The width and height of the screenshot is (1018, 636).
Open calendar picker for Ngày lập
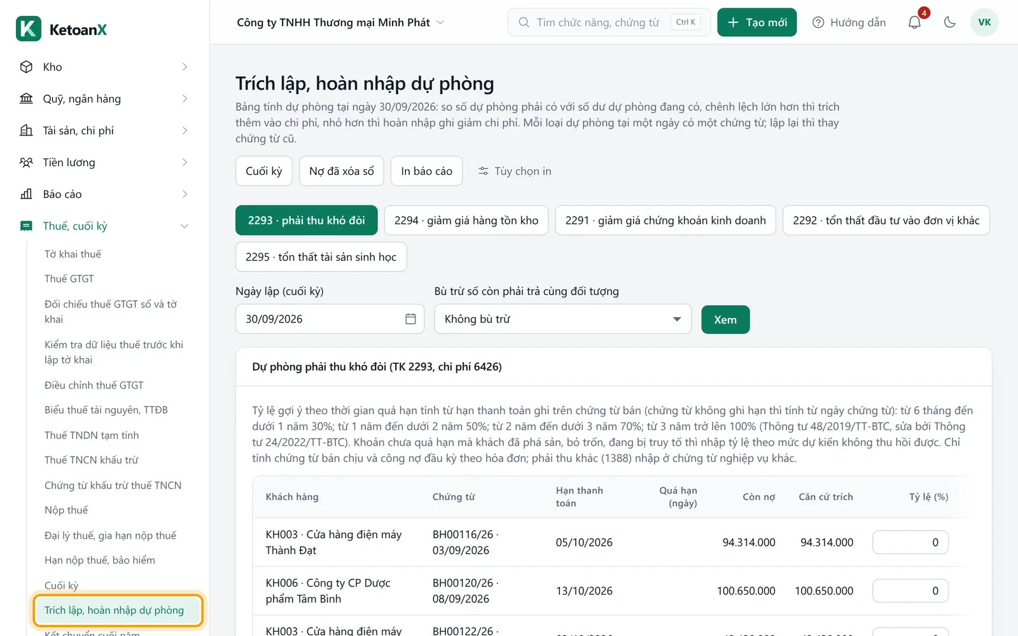pyautogui.click(x=411, y=319)
